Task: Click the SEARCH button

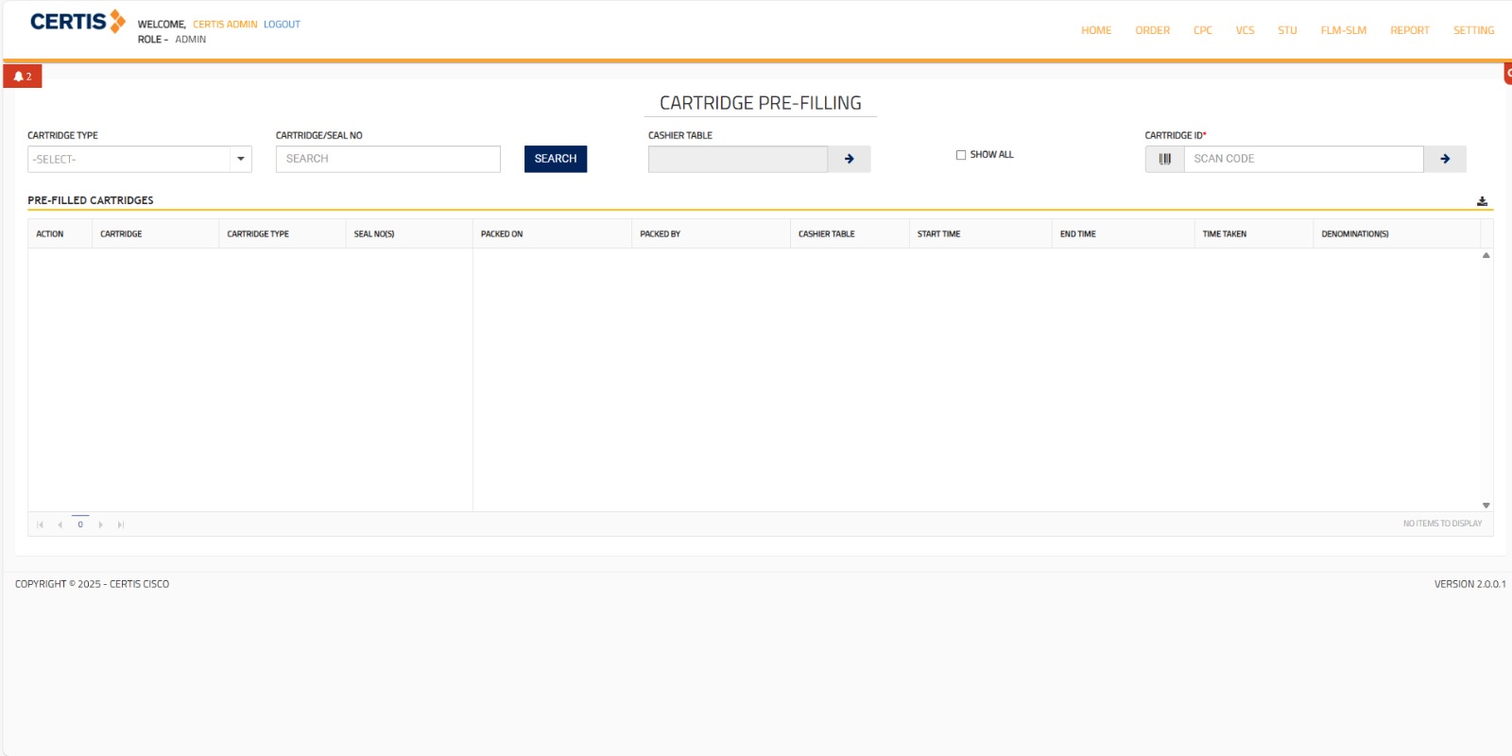Action: [x=556, y=159]
